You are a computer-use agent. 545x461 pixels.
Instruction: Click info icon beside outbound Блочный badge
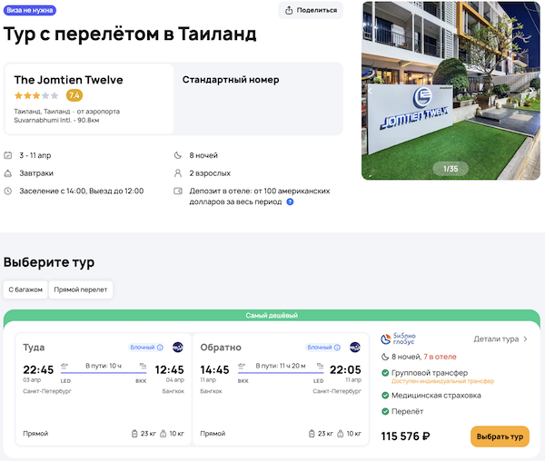[160, 347]
